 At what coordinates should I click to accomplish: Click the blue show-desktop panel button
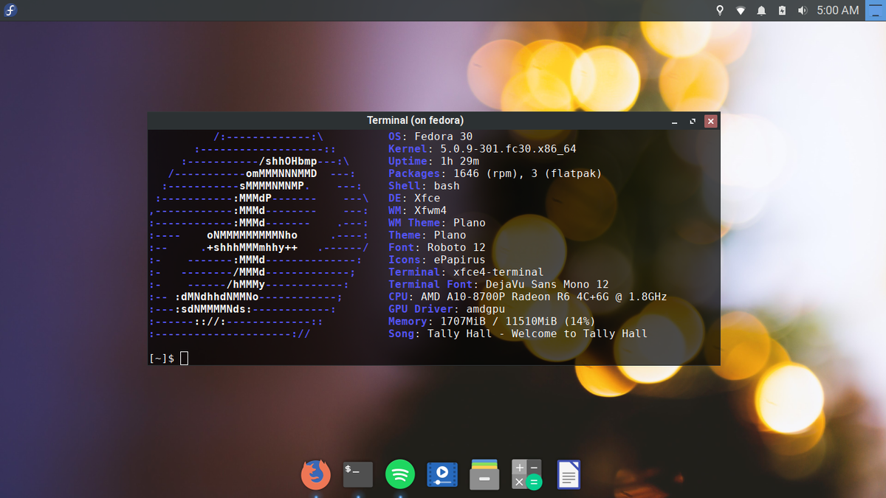click(876, 10)
